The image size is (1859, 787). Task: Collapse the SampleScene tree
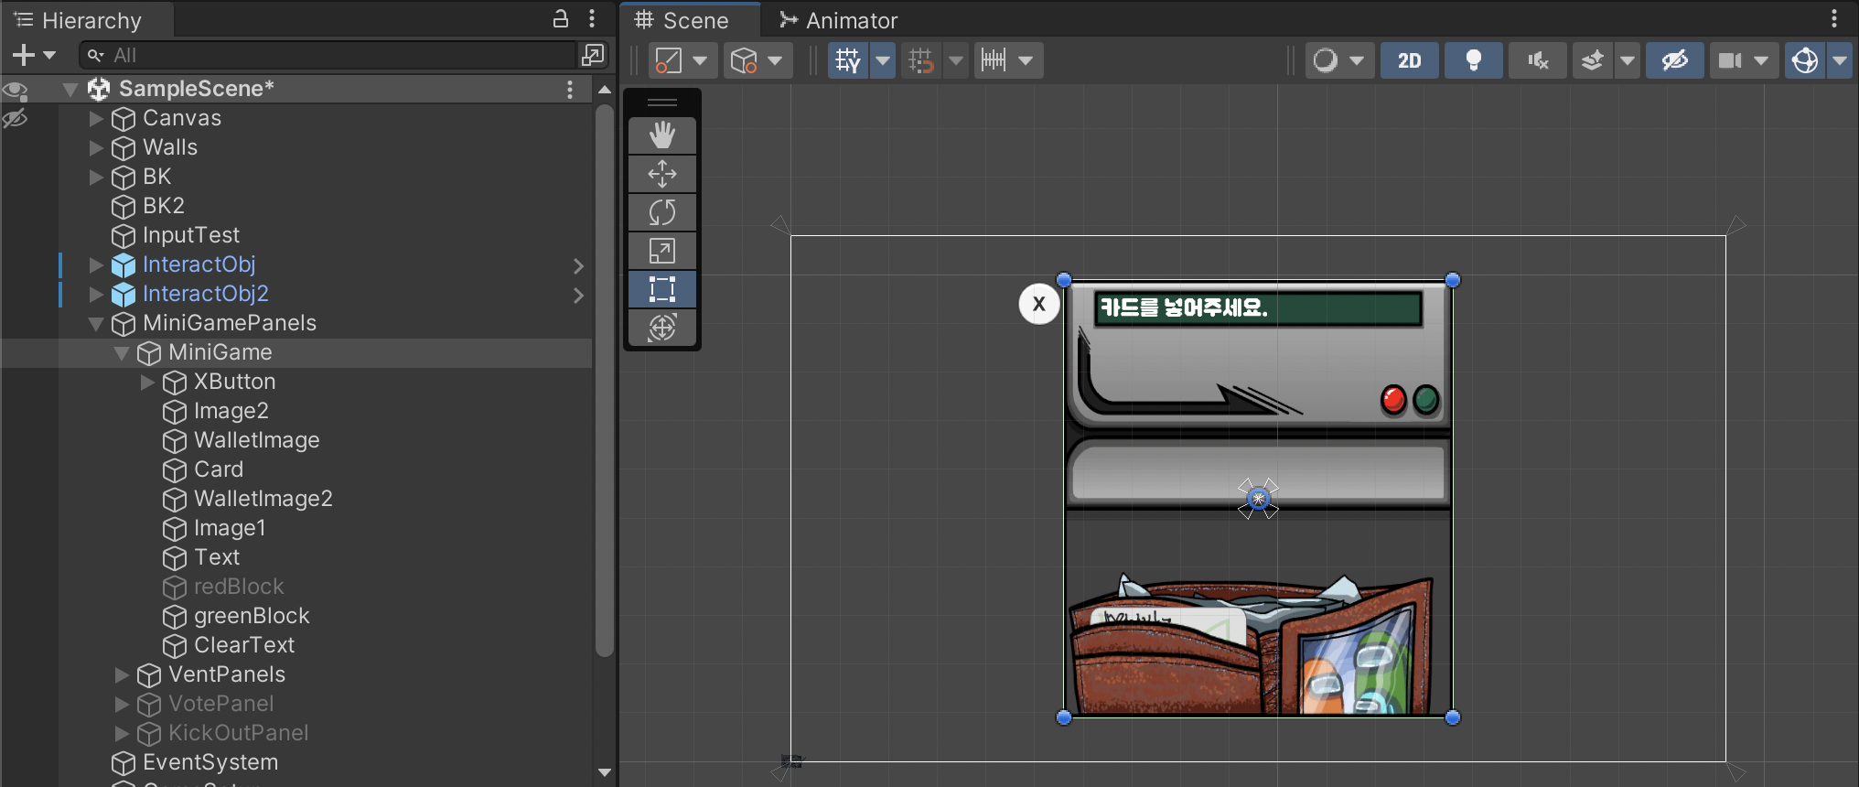click(x=70, y=90)
